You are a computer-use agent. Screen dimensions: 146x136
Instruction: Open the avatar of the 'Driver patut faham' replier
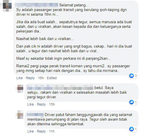tap(20, 115)
